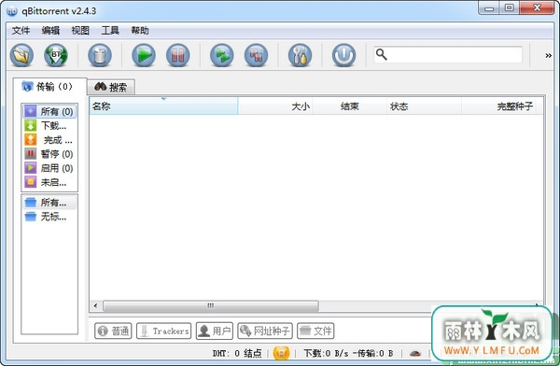Viewport: 560px width, 366px height.
Task: Click horizontal scrollbar thumb
Action: tap(211, 305)
